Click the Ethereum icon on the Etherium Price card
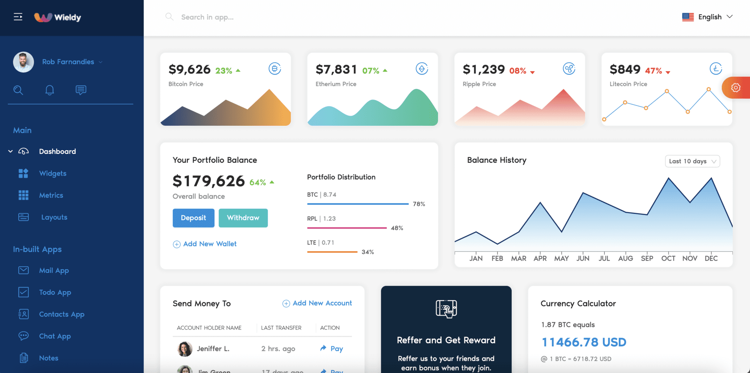 pos(422,69)
